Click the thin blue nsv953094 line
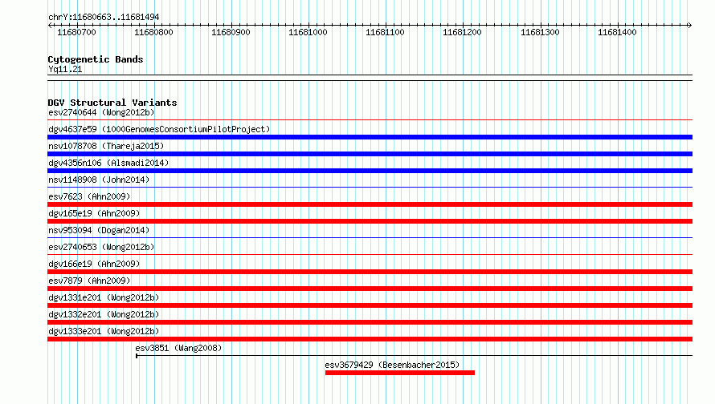This screenshot has height=404, width=715. click(370, 237)
